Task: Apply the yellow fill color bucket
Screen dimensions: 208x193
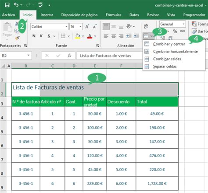Action: 78,36
